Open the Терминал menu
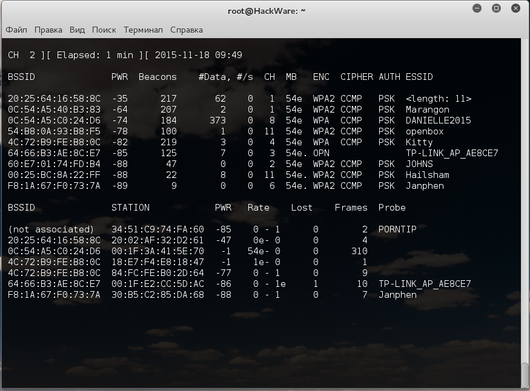This screenshot has height=391, width=530. pyautogui.click(x=143, y=30)
